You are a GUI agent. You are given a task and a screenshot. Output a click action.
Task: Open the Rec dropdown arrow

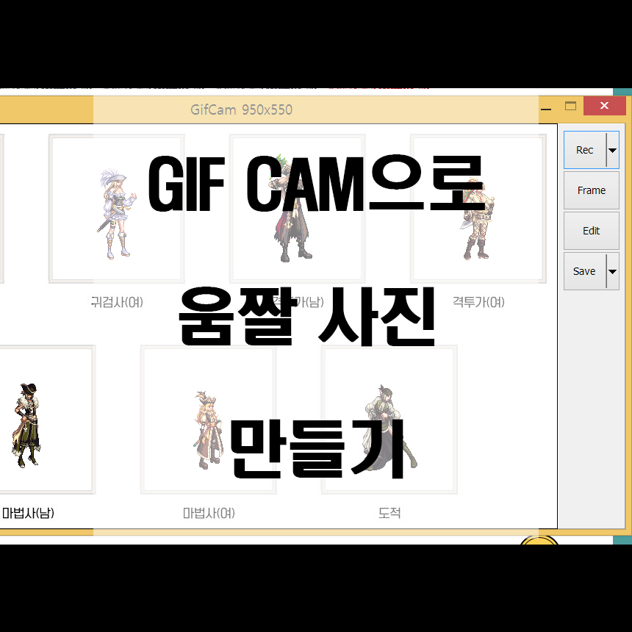[613, 150]
